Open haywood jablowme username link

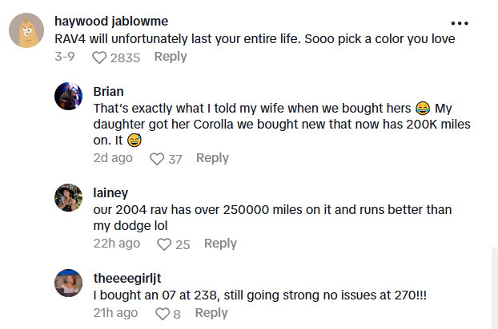(x=111, y=21)
